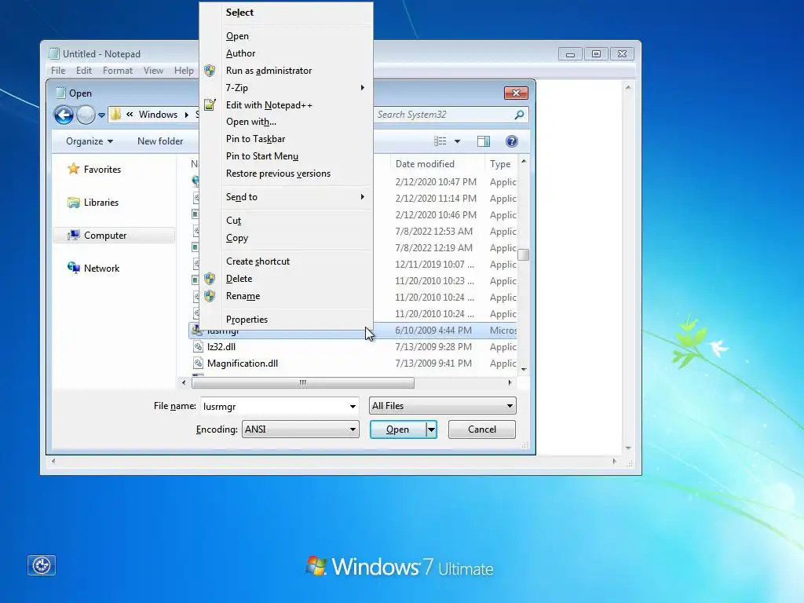
Task: Select Open in the context menu
Action: coord(237,36)
